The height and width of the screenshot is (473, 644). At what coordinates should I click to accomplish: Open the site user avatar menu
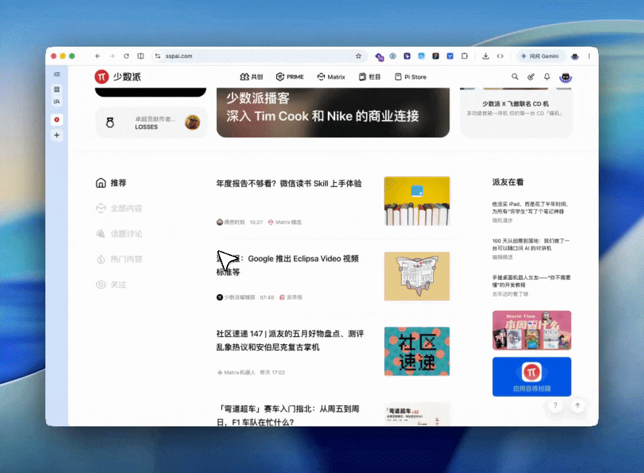[x=566, y=77]
